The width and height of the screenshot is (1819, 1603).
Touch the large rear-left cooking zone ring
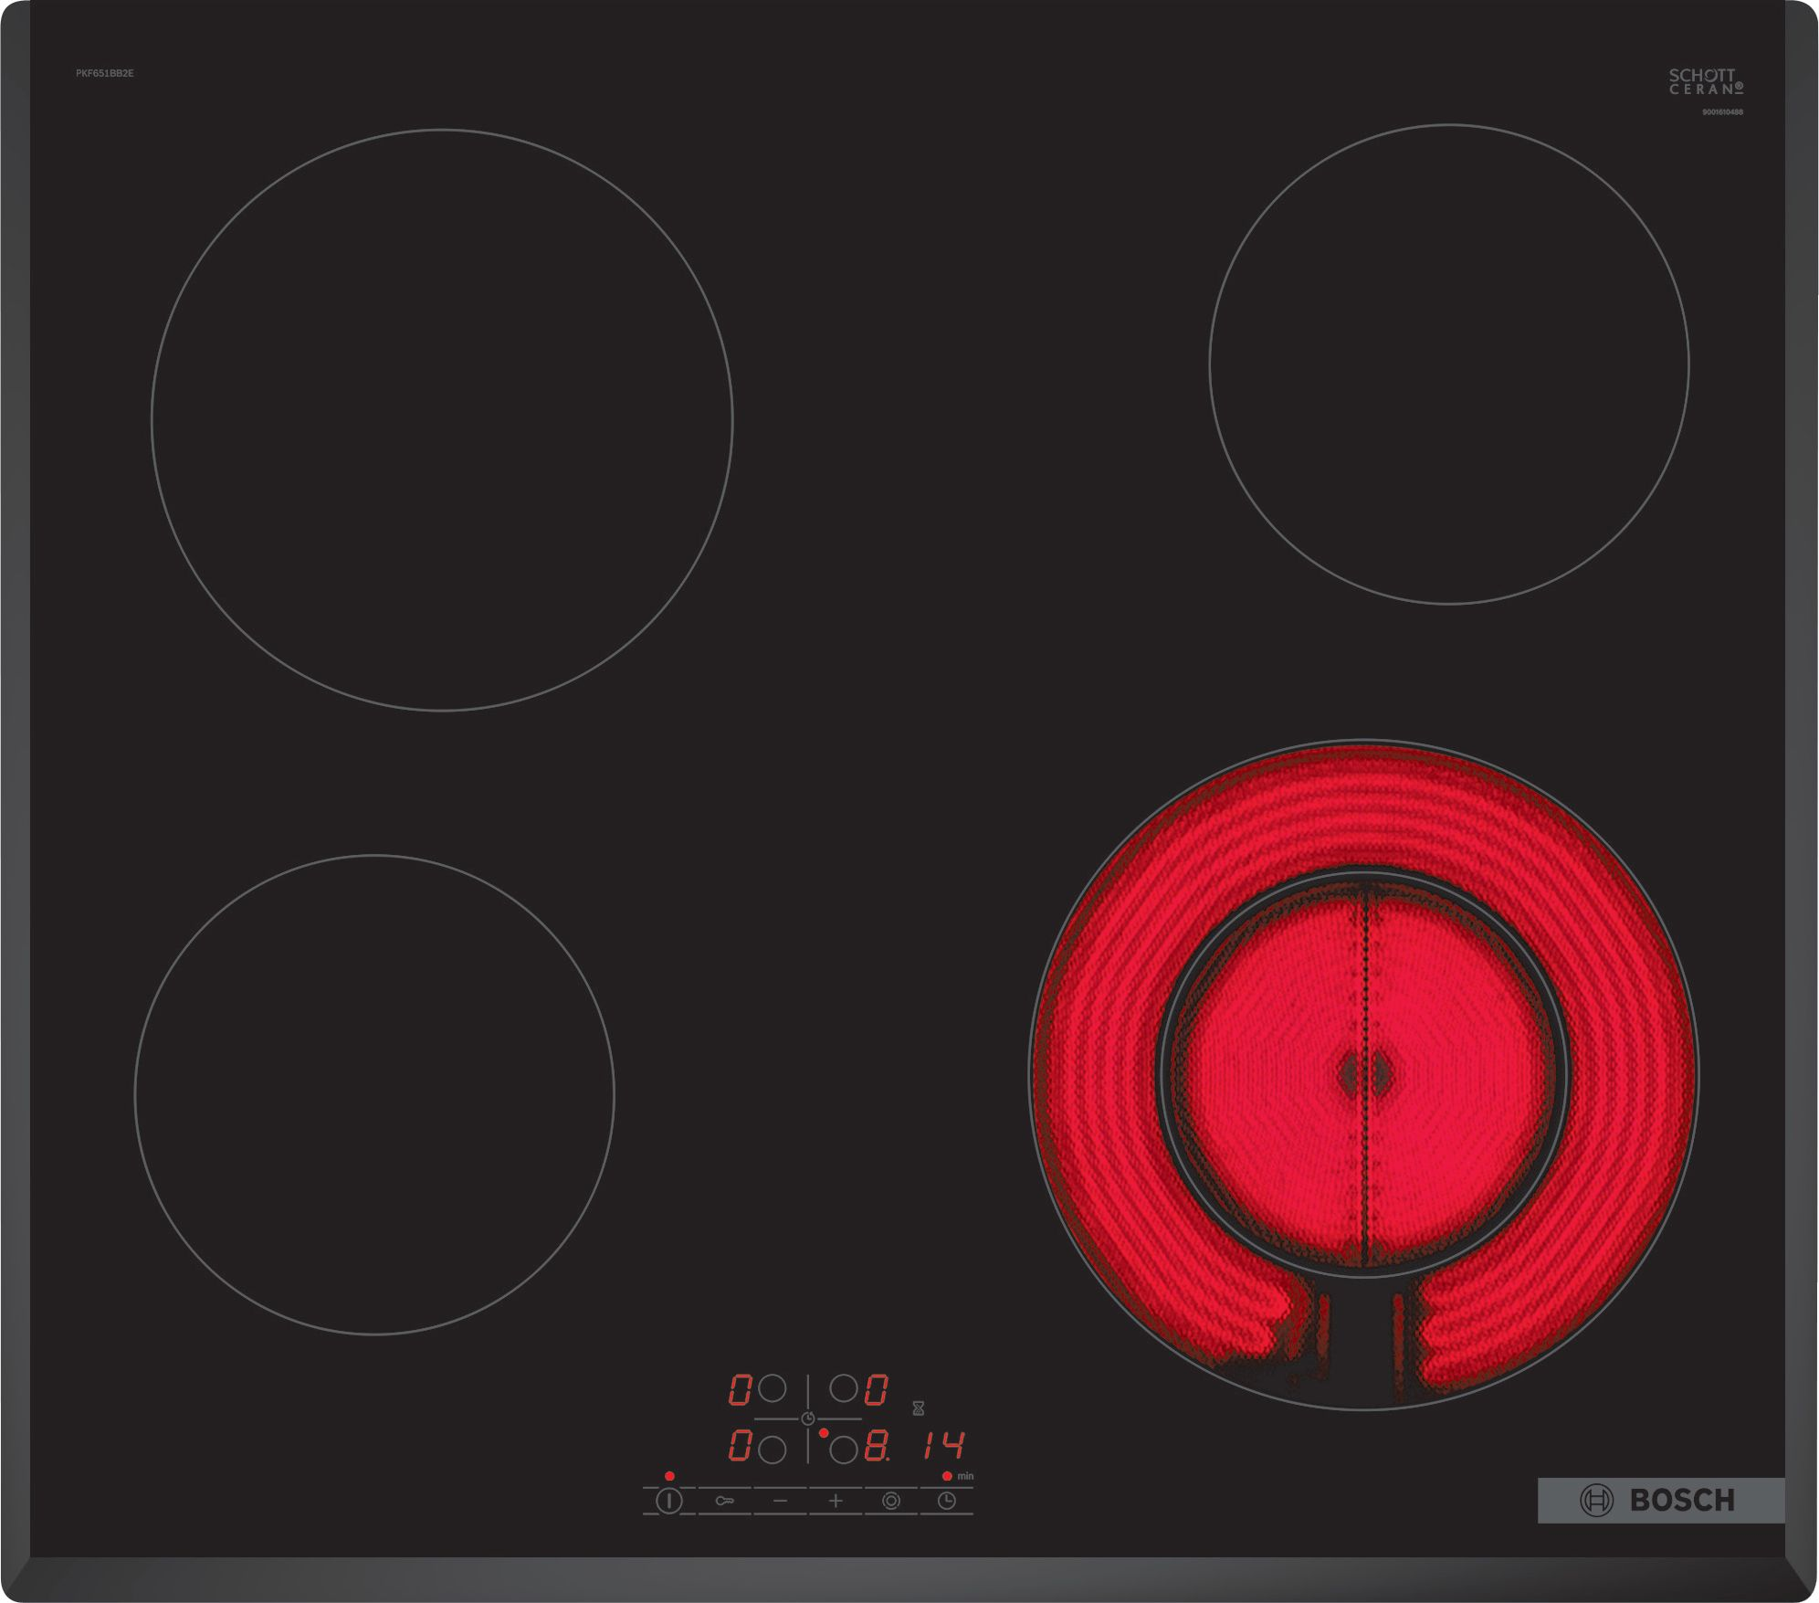coord(442,420)
